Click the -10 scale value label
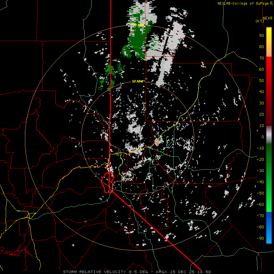The height and width of the screenshot is (274, 274). [260, 148]
